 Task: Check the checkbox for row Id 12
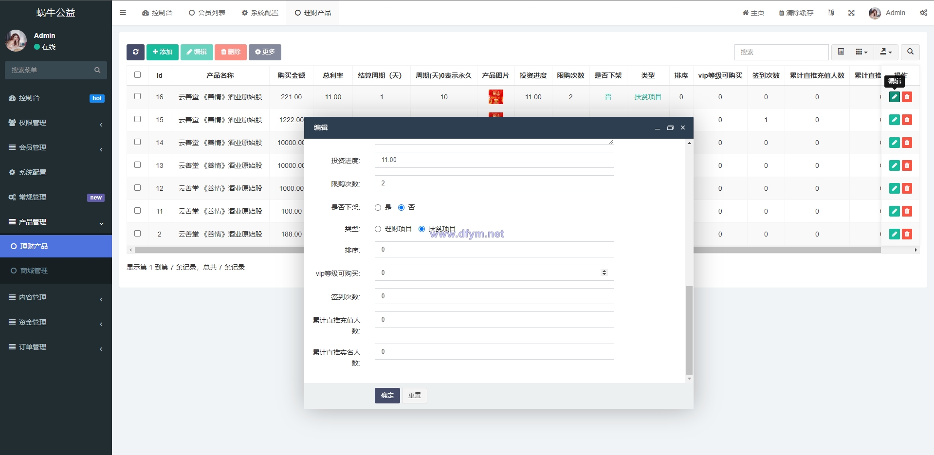(137, 188)
